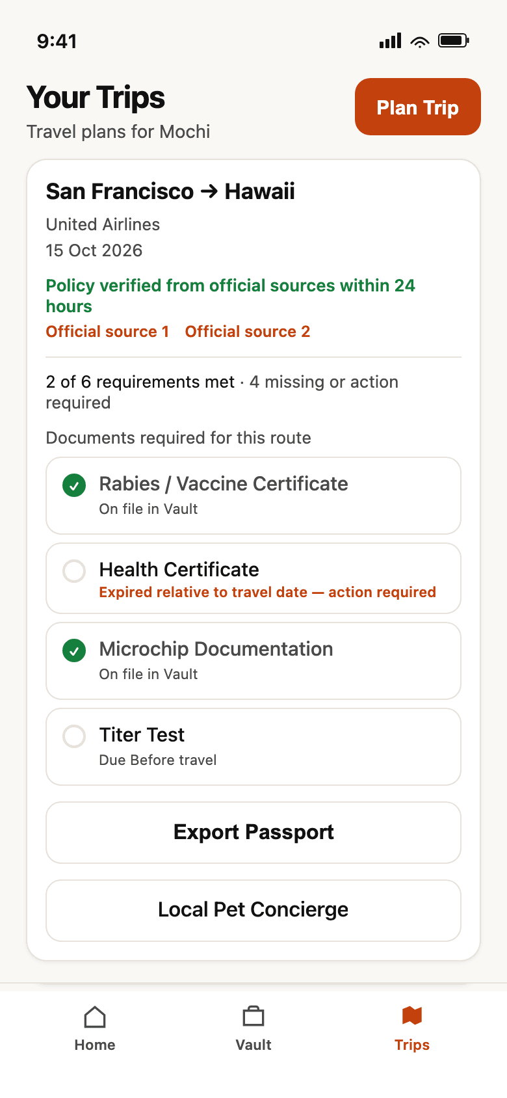
Task: Tap the cellular signal bars icon
Action: (391, 41)
